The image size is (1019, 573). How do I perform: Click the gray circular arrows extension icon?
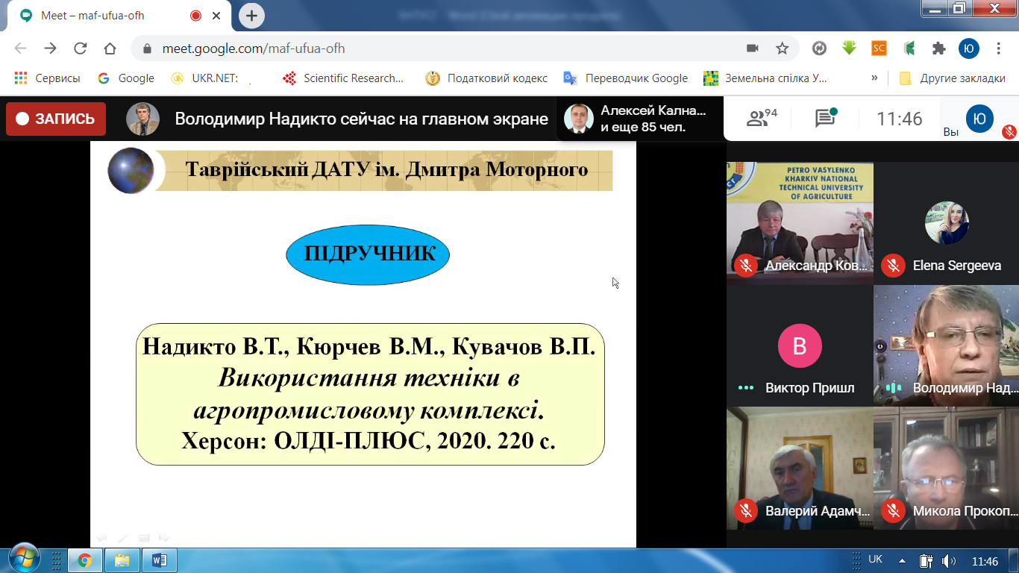(819, 48)
